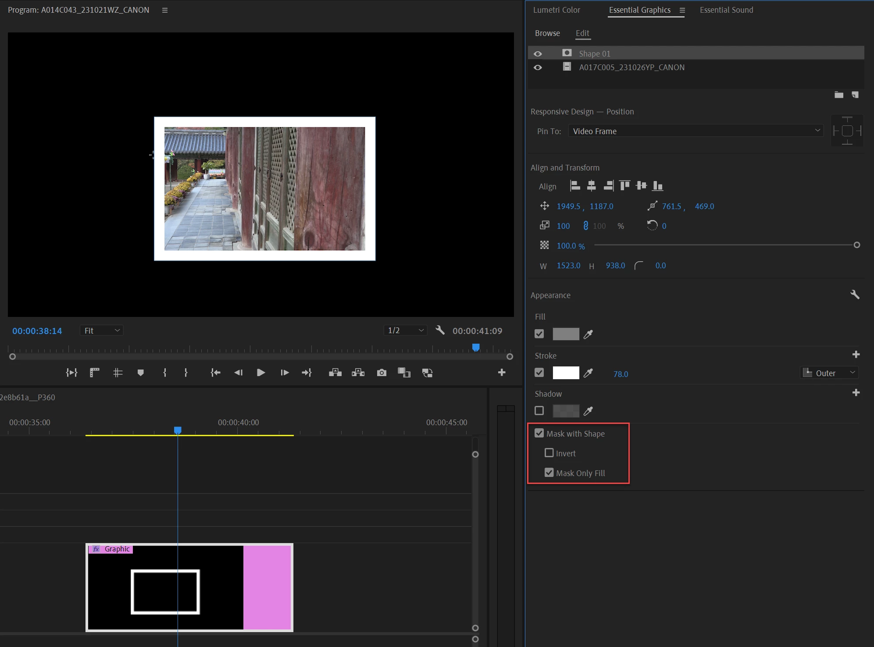
Task: Click the align left icon
Action: tap(575, 186)
